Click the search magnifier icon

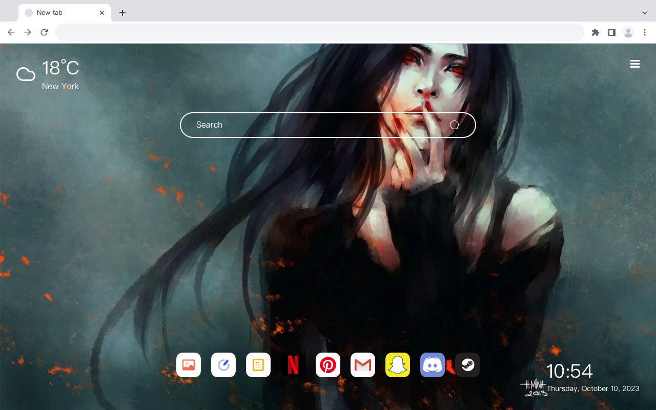(x=455, y=125)
